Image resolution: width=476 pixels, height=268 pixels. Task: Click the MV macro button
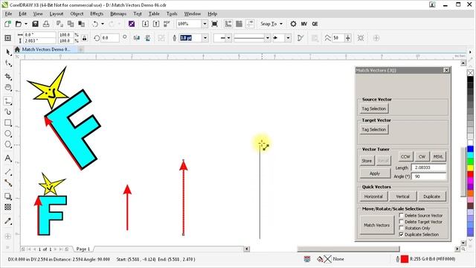click(x=304, y=24)
